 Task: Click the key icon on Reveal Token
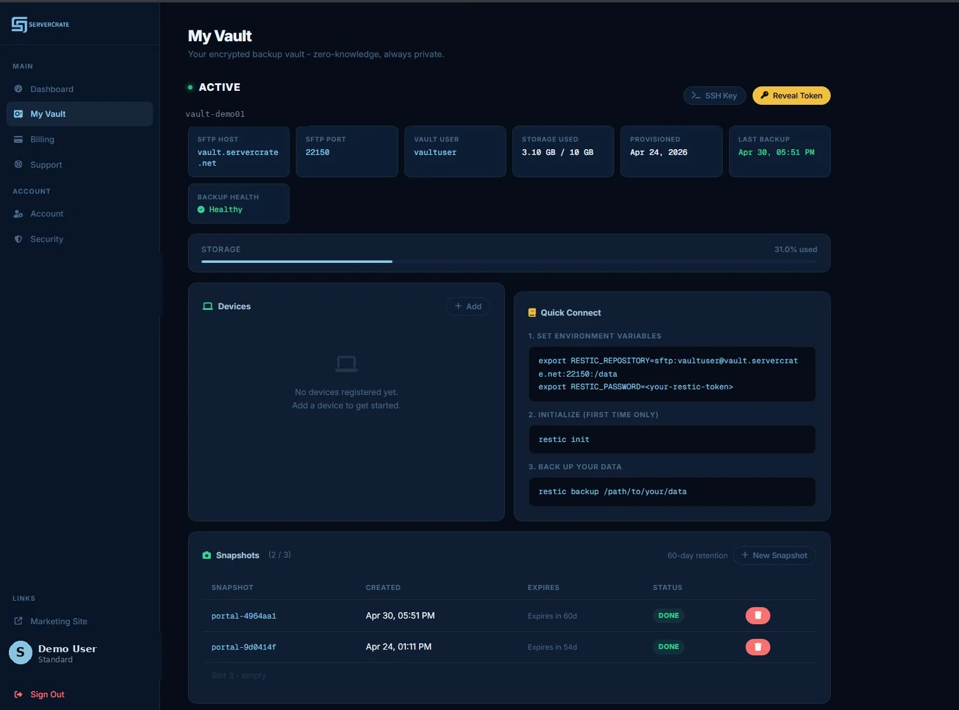pos(765,95)
